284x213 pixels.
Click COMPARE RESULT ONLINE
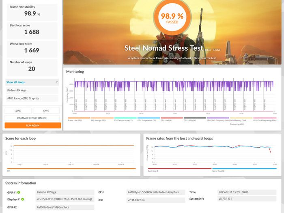point(32,118)
